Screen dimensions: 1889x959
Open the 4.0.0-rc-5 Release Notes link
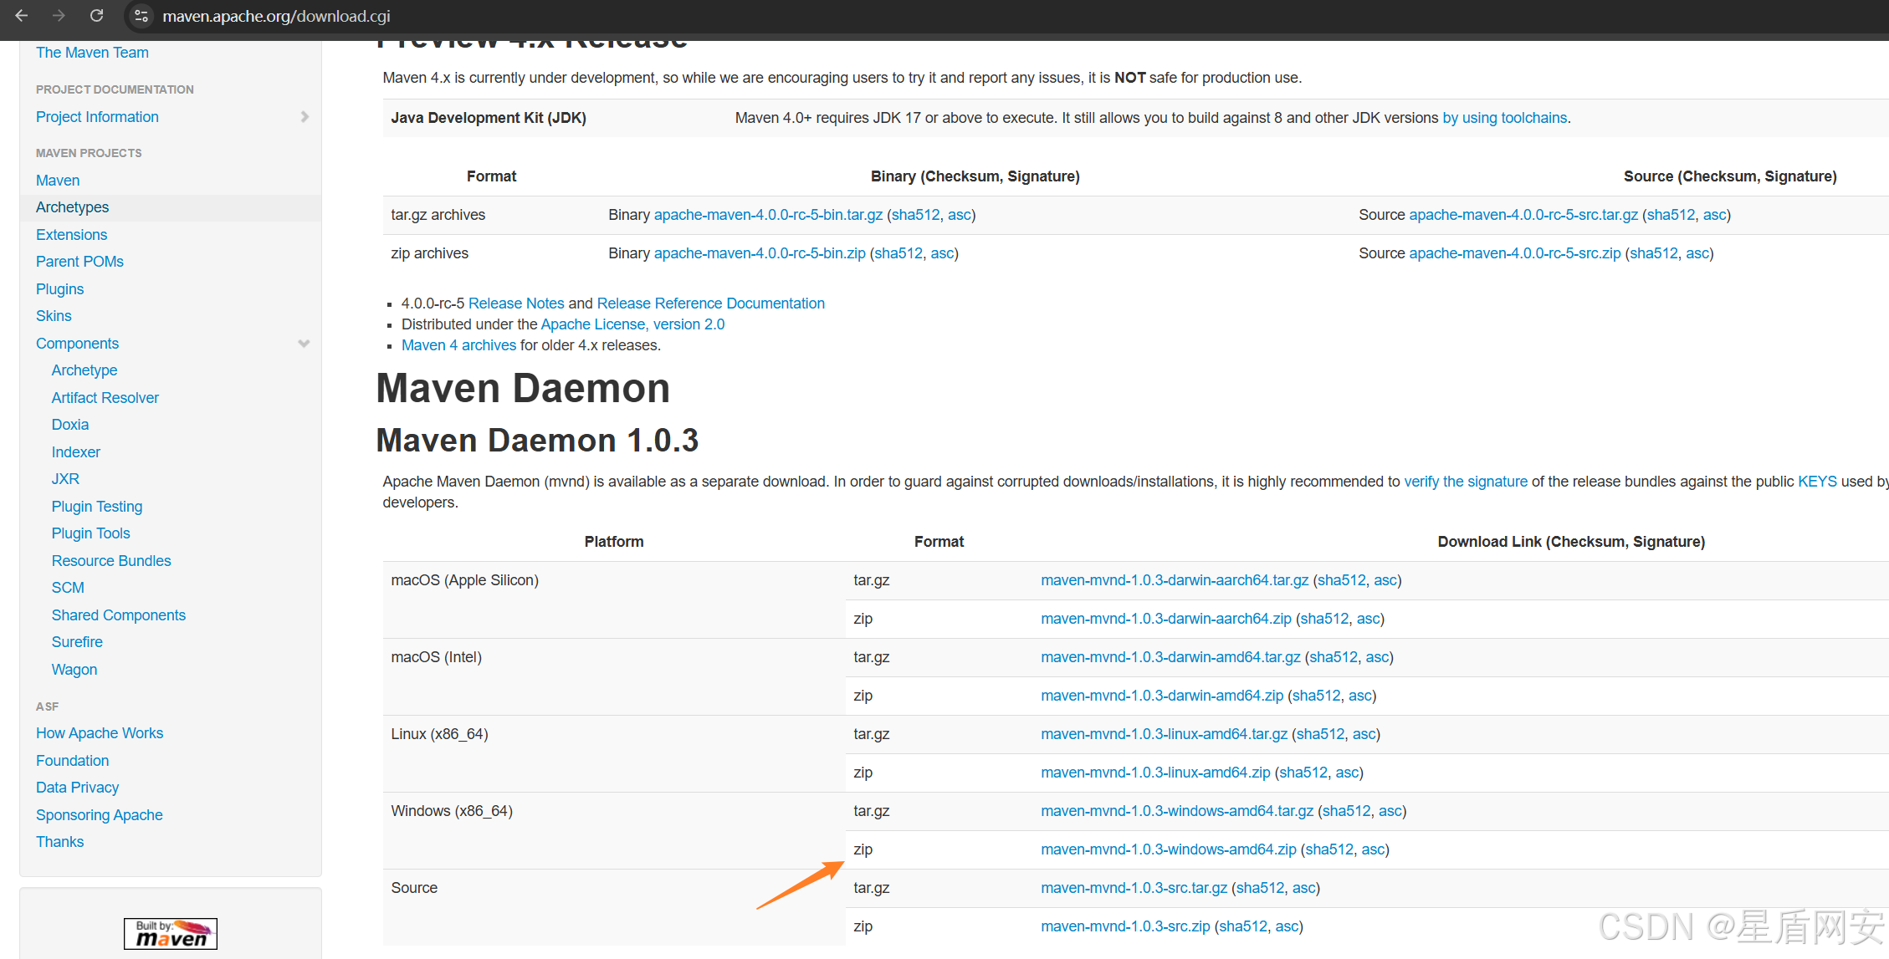(x=516, y=304)
